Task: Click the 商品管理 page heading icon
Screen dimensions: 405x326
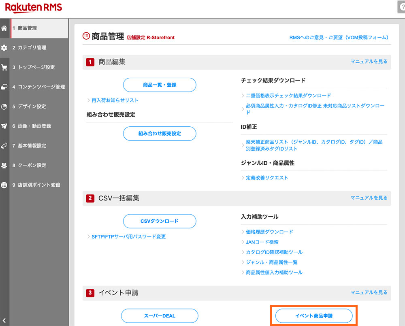Action: pos(86,36)
